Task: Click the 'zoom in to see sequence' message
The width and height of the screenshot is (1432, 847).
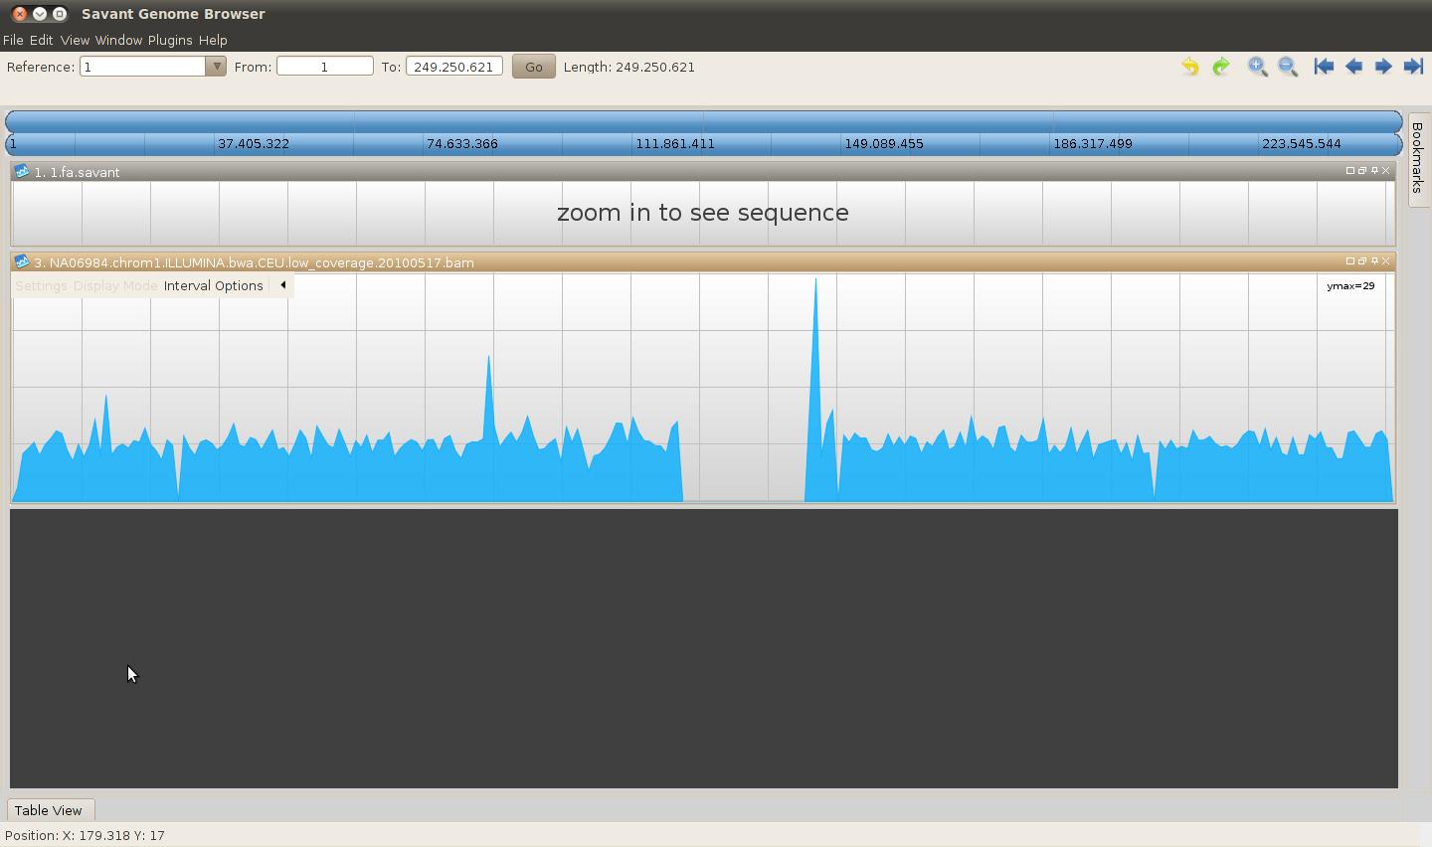Action: tap(703, 213)
